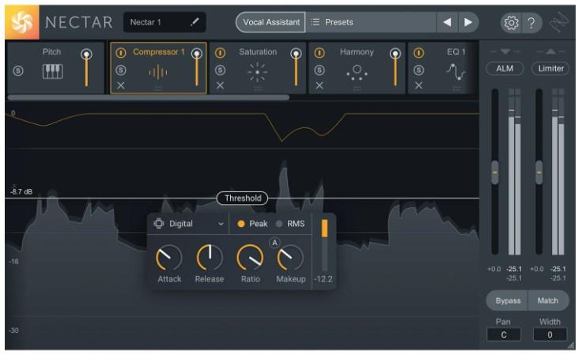Toggle auto makeup gain A button
Viewport: 582px width, 355px height.
[x=274, y=243]
